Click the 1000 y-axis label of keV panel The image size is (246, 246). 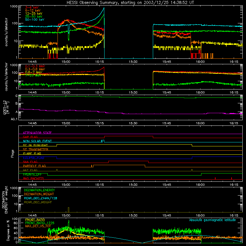tap(14, 6)
